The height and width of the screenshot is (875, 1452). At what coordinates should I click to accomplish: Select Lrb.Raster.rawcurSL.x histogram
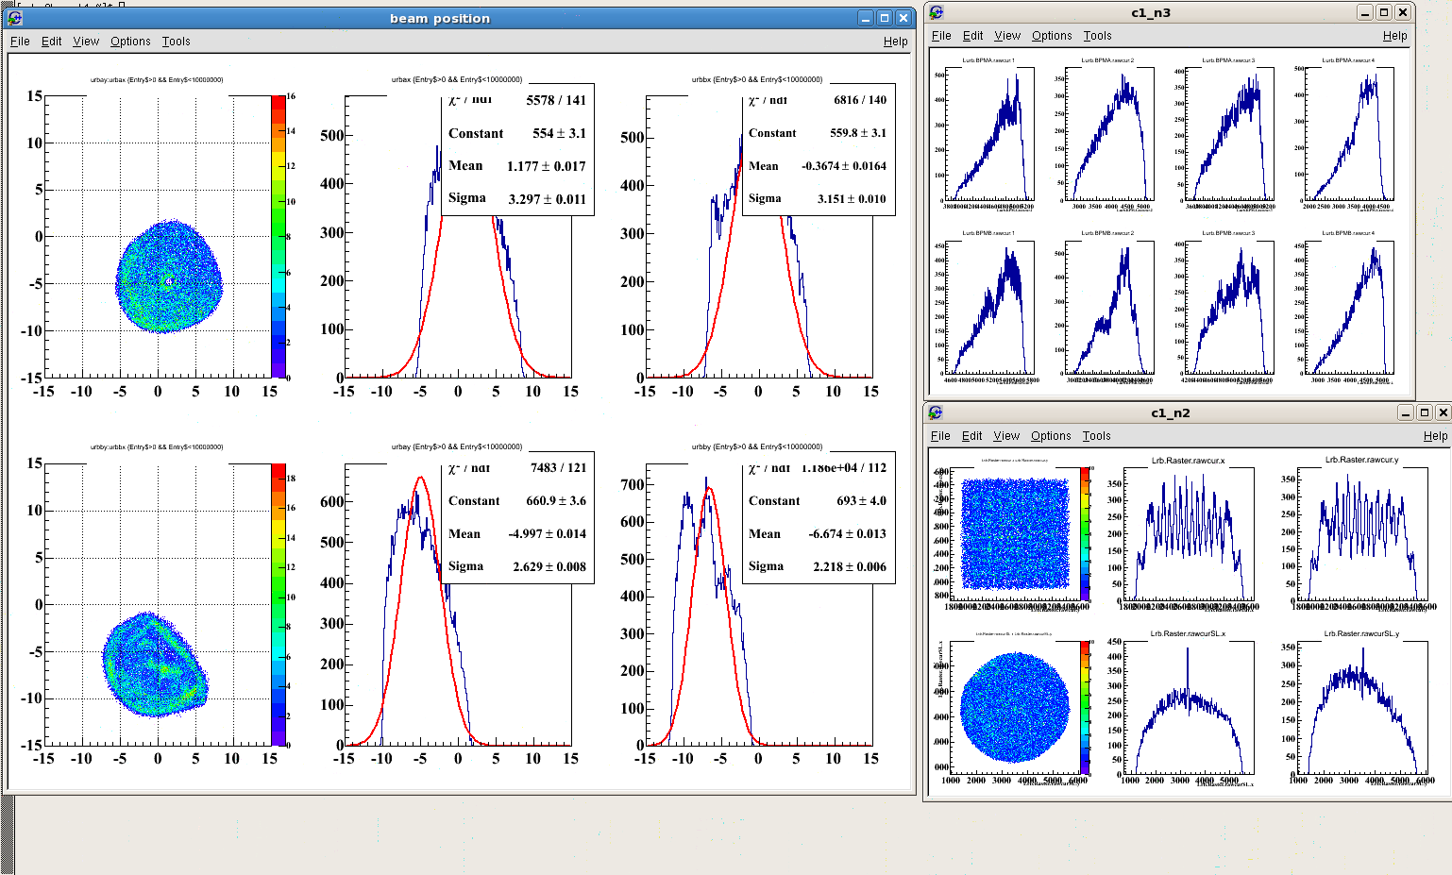click(x=1189, y=707)
